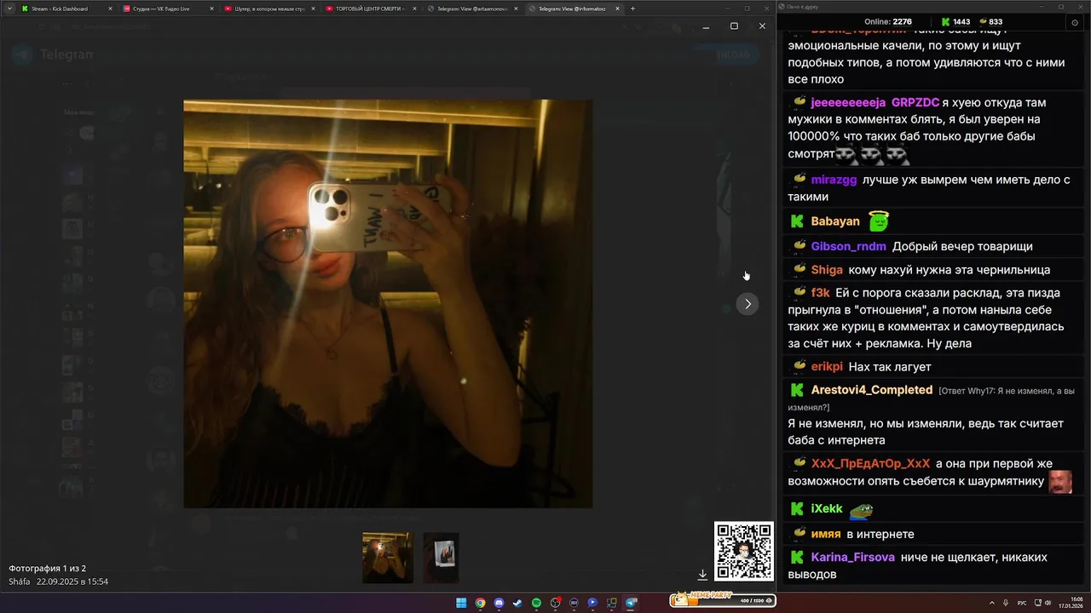Open Google Chrome from the taskbar
The image size is (1091, 613).
(x=480, y=603)
